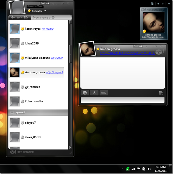Select lukaz2099 in the contact list
The image size is (173, 174).
(32, 43)
